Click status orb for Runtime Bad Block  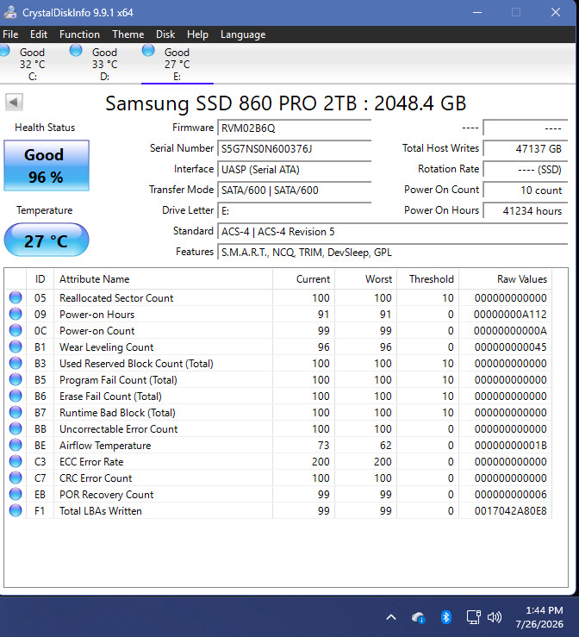[16, 412]
